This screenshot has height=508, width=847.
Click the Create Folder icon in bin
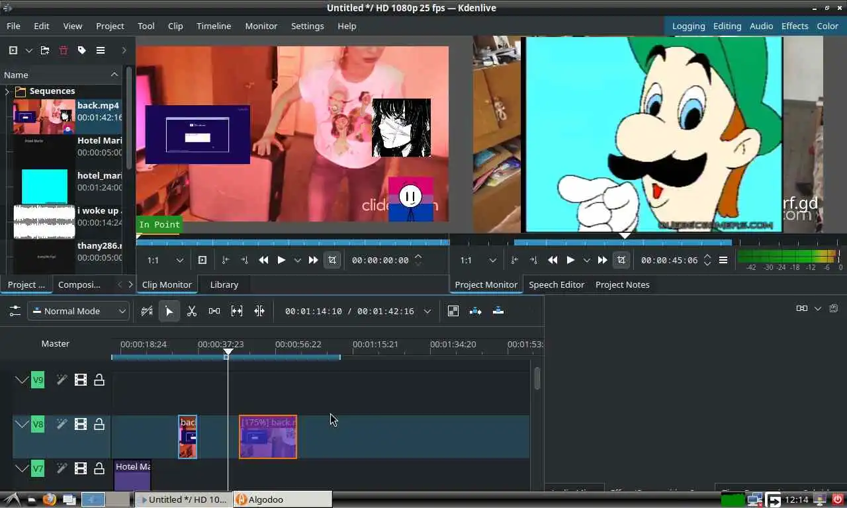click(45, 50)
